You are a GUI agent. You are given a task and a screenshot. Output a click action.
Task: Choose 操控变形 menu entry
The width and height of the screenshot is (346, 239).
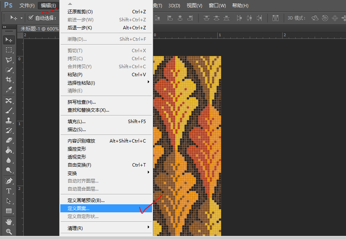(106, 149)
